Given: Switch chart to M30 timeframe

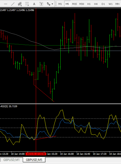Looking at the screenshot, I should pyautogui.click(x=82, y=4).
